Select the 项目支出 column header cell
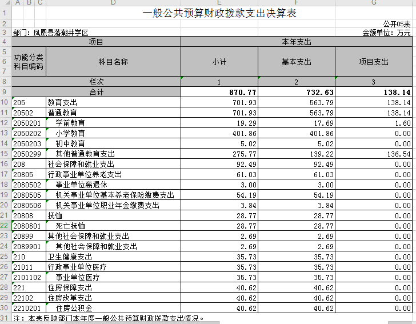Viewport: 416px width, 324px height. tap(374, 62)
